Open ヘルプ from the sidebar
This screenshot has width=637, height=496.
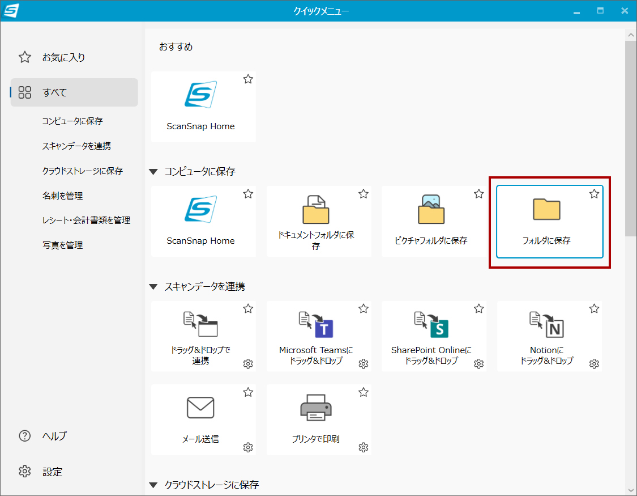tap(55, 435)
